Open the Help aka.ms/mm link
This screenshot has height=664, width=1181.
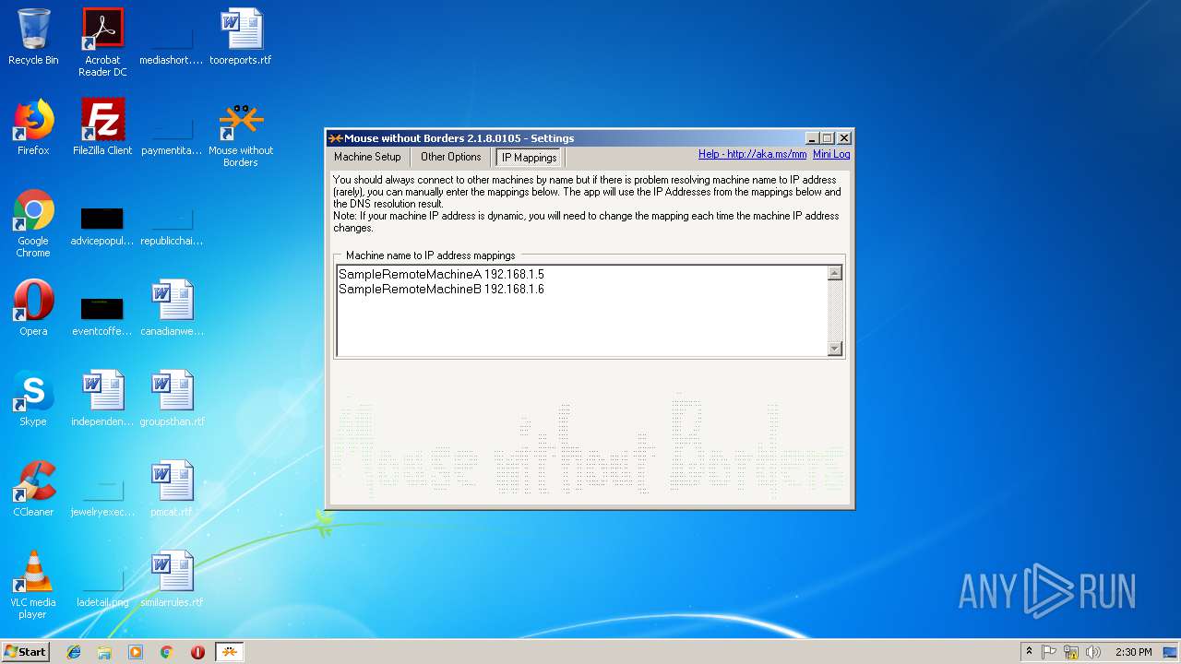point(752,154)
